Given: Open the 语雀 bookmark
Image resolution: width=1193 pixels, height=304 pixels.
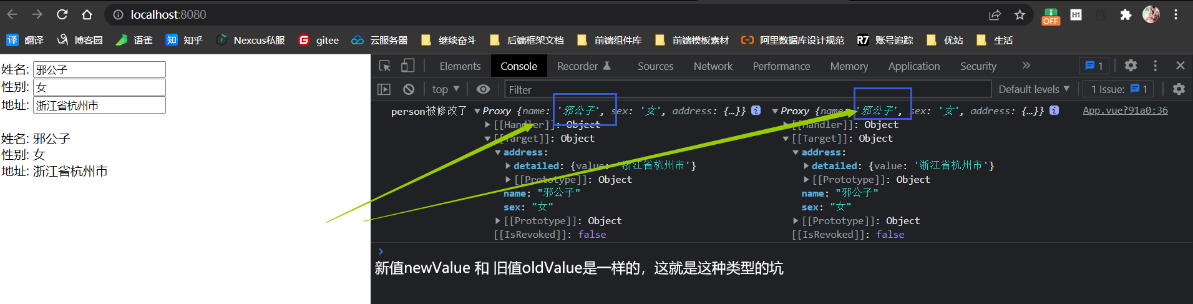Looking at the screenshot, I should pos(134,40).
